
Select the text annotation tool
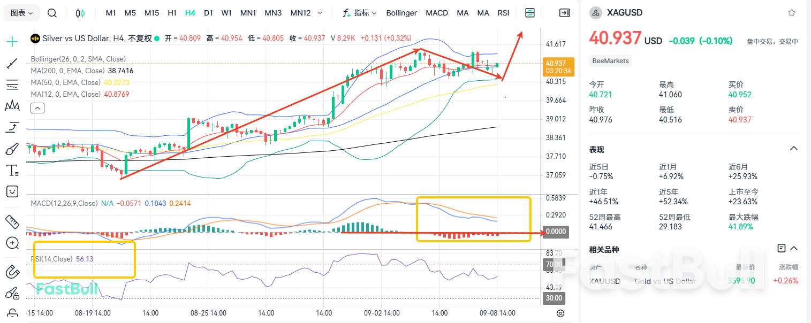click(x=12, y=171)
